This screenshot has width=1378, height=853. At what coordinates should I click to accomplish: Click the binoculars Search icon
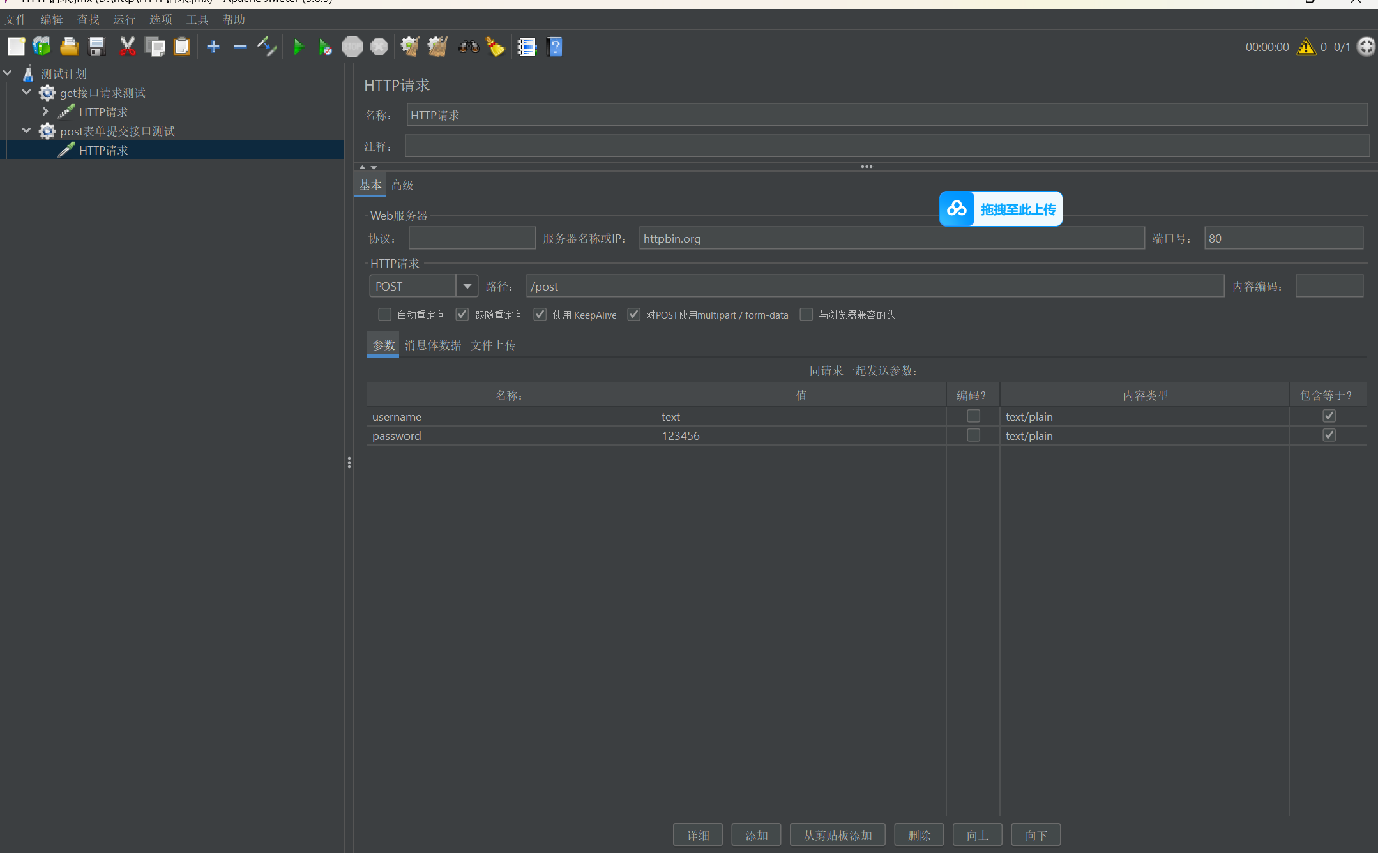coord(469,47)
